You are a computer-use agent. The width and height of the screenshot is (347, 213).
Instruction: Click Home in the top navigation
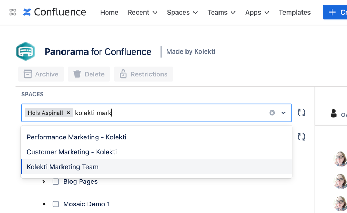click(x=109, y=12)
